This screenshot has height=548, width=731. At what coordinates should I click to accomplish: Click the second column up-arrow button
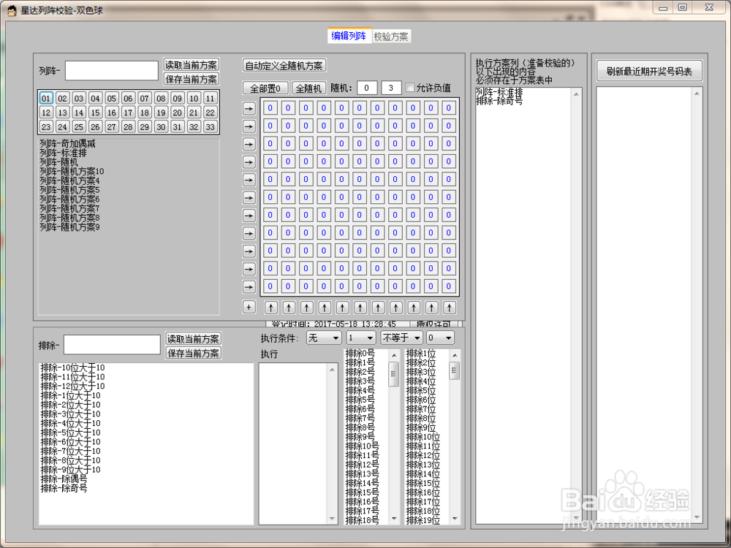(x=289, y=308)
